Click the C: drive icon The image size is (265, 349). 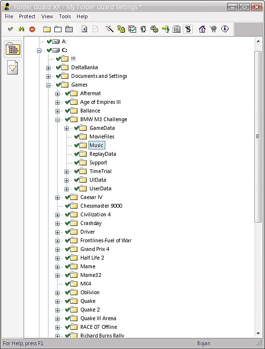pos(56,50)
